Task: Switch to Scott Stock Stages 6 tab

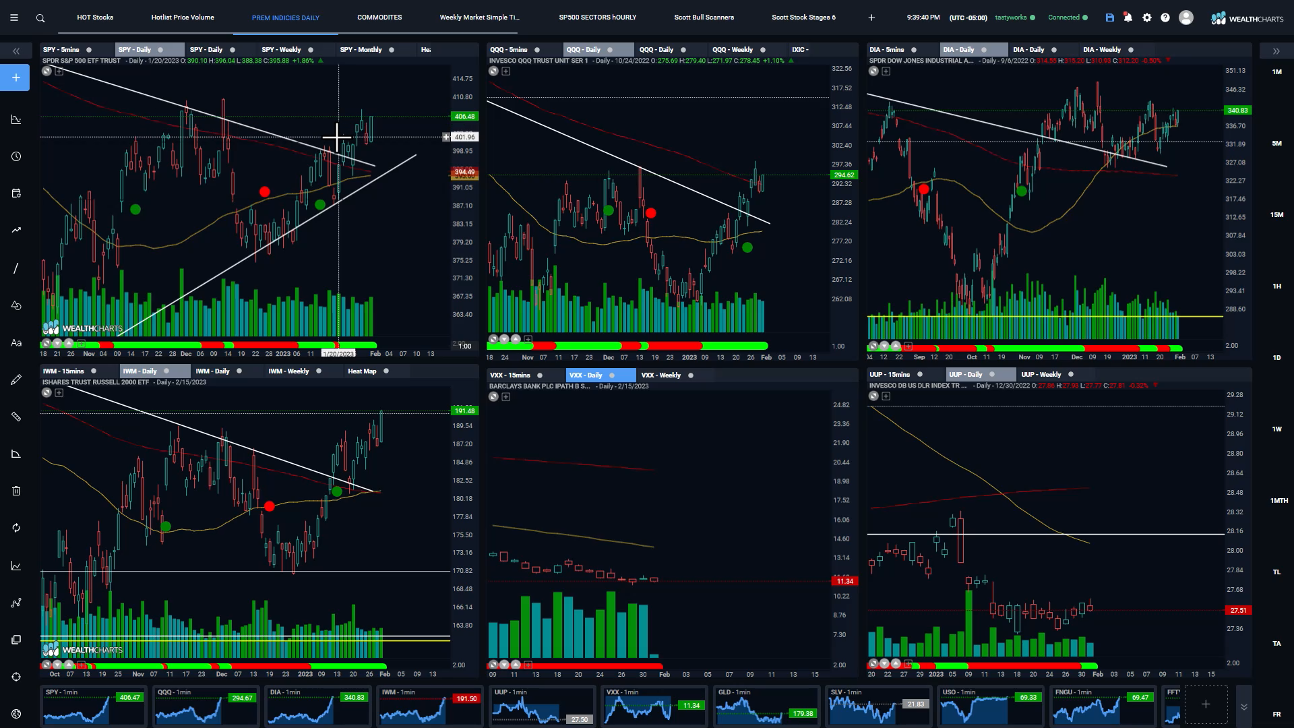Action: (803, 18)
